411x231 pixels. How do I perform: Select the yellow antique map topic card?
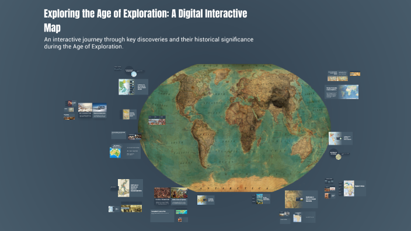click(130, 114)
